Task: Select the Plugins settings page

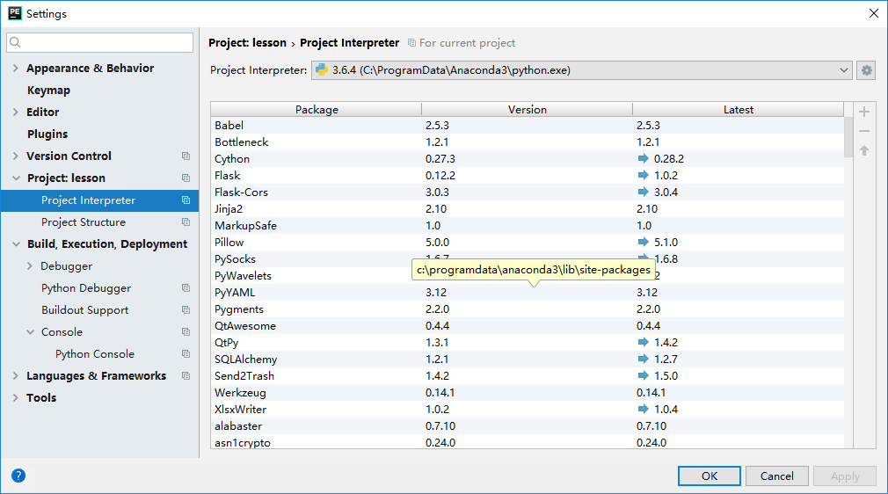Action: click(x=47, y=134)
